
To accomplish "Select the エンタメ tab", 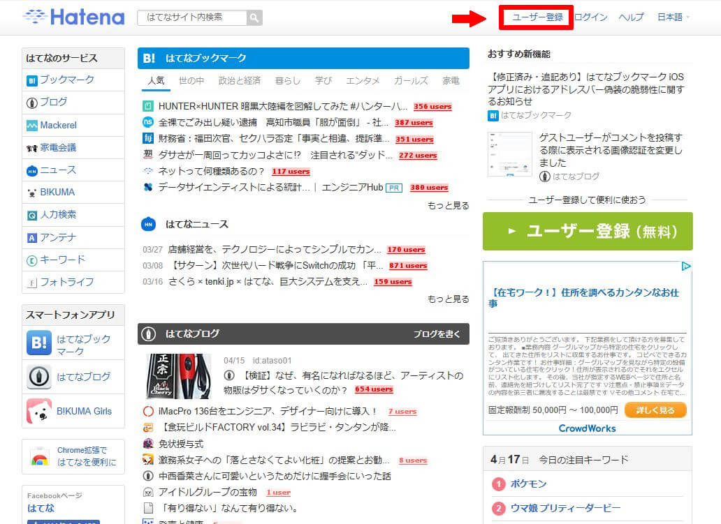I will [363, 81].
